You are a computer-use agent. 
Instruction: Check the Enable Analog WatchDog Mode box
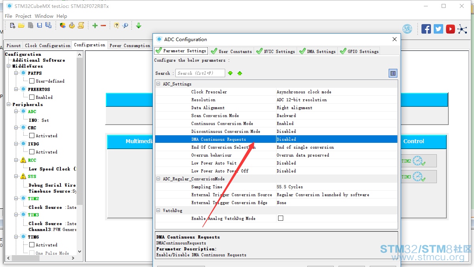(x=280, y=218)
